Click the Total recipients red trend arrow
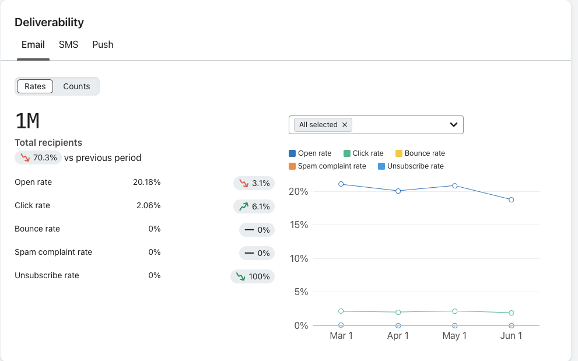The image size is (578, 361). tap(24, 157)
